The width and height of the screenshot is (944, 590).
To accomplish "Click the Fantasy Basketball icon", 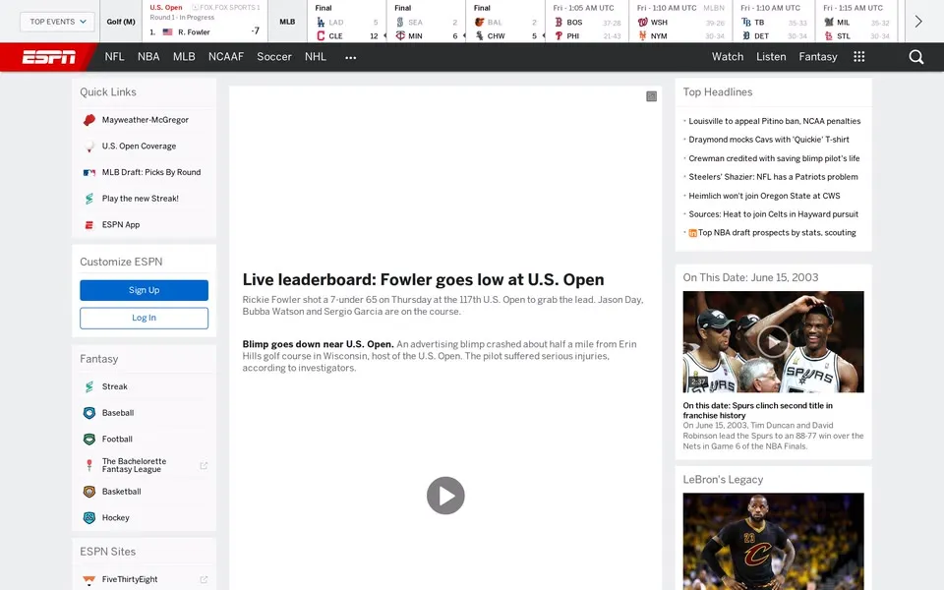I will 89,492.
